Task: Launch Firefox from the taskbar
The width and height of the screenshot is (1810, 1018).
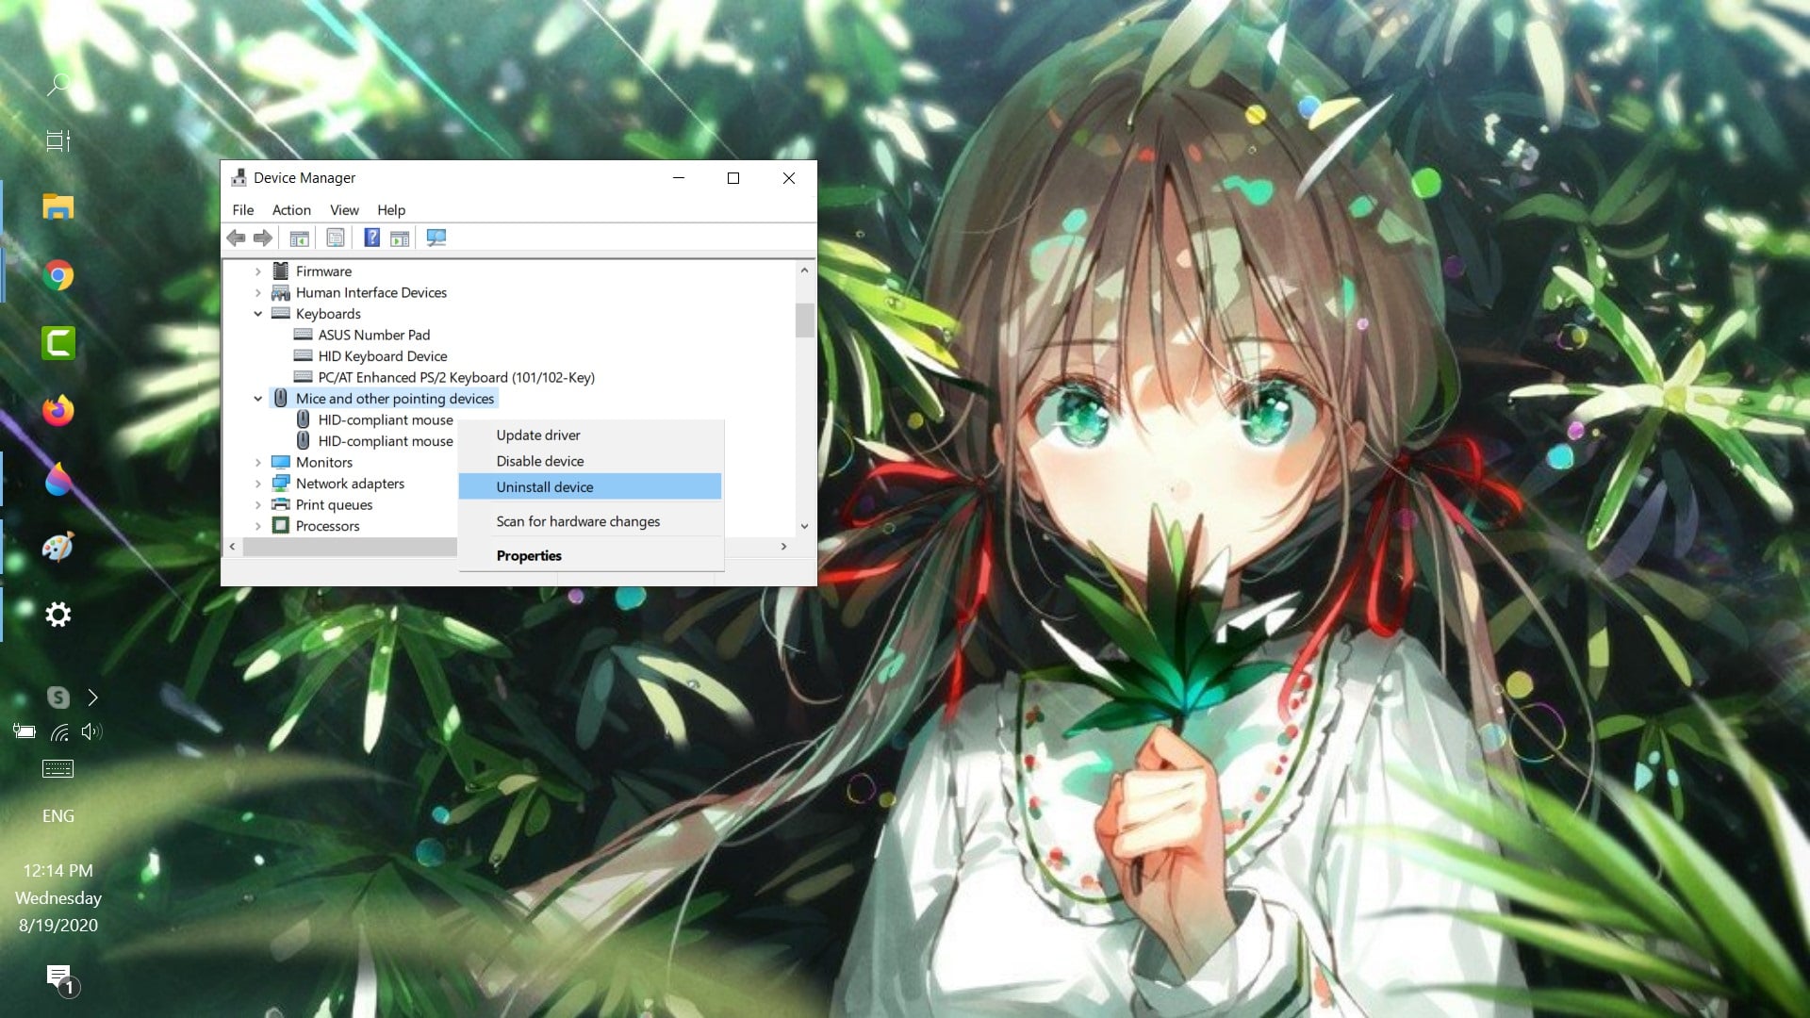Action: tap(58, 411)
